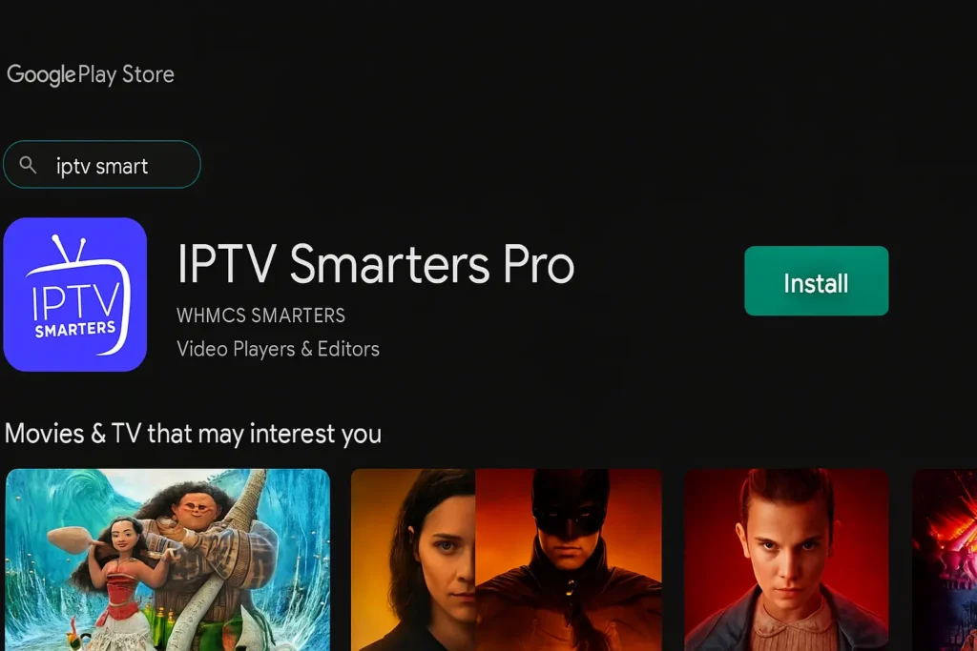Click the SMARTERS text inside the app icon

point(74,329)
